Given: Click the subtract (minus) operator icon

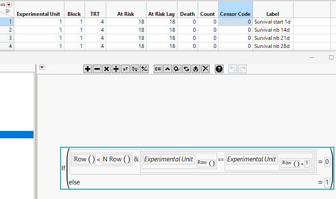Looking at the screenshot, I should coord(97,68).
